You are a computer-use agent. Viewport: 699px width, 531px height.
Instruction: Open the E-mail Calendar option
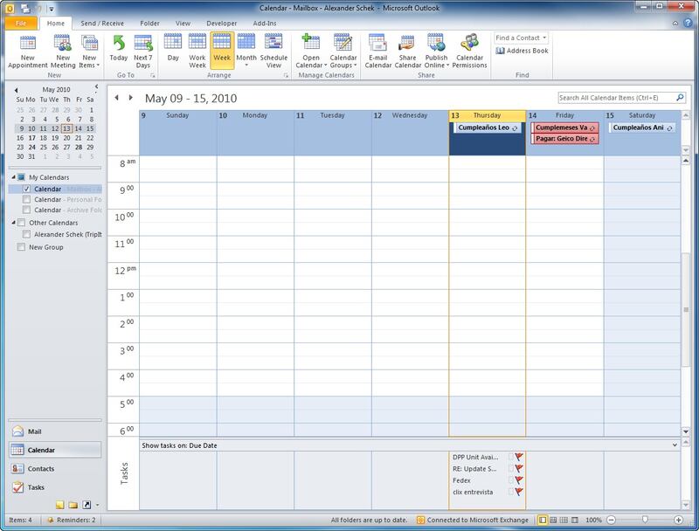[377, 50]
